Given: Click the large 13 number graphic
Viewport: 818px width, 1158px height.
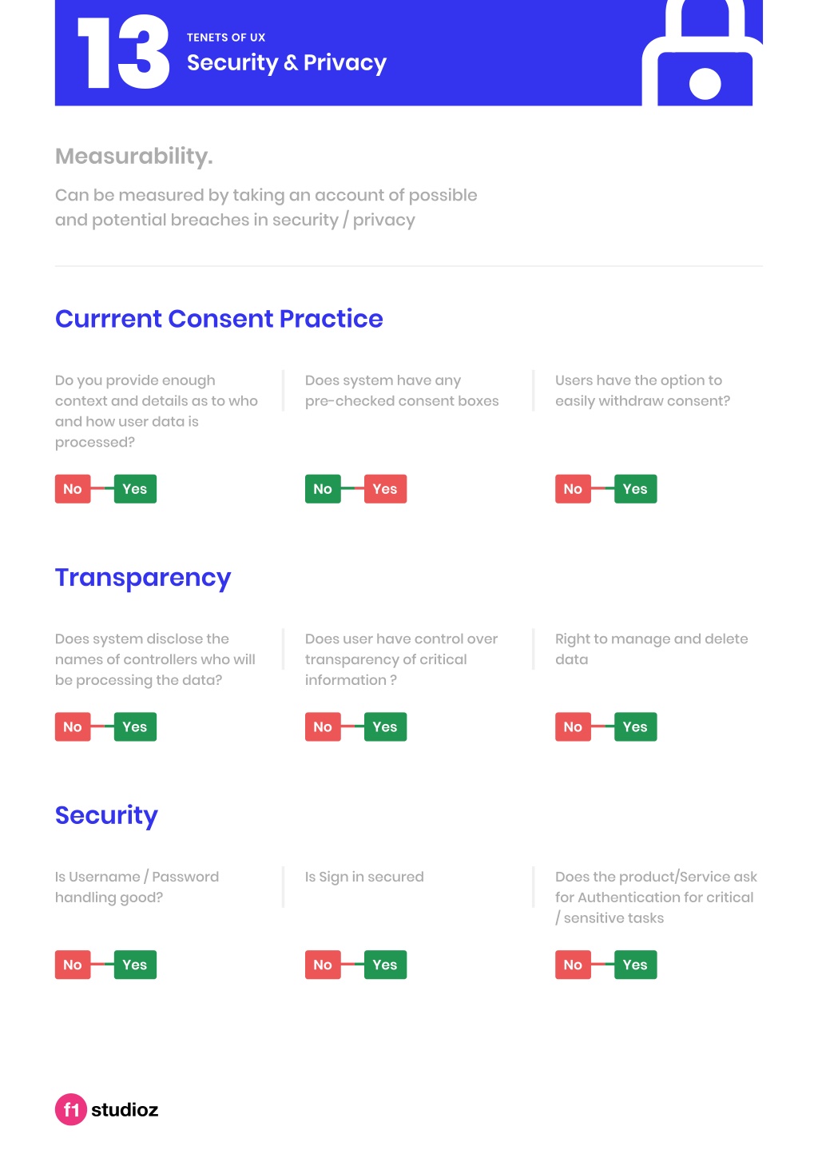Looking at the screenshot, I should click(x=123, y=53).
